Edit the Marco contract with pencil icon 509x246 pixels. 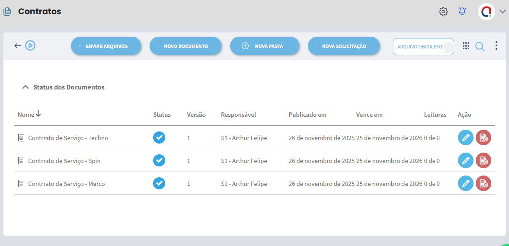[466, 184]
